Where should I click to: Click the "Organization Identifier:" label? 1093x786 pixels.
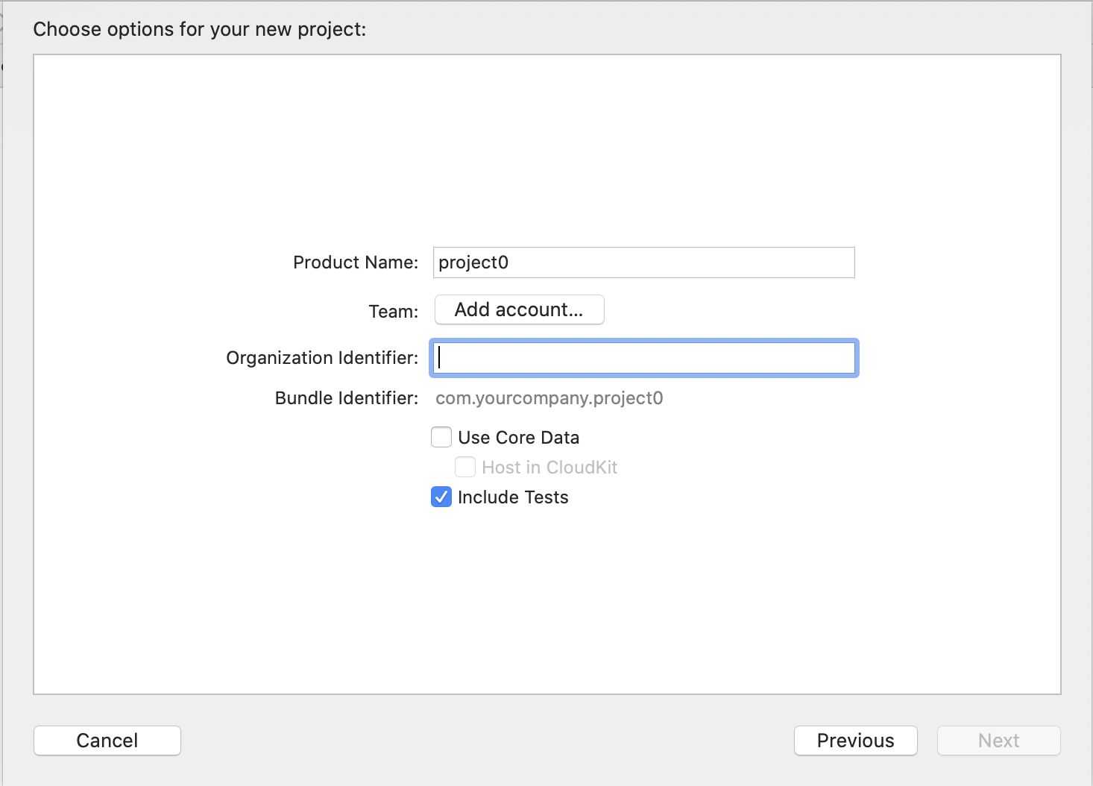pyautogui.click(x=322, y=358)
